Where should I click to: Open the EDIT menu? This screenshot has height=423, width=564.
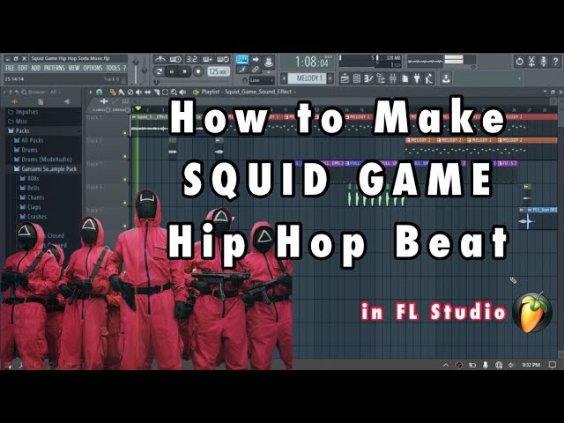click(23, 68)
